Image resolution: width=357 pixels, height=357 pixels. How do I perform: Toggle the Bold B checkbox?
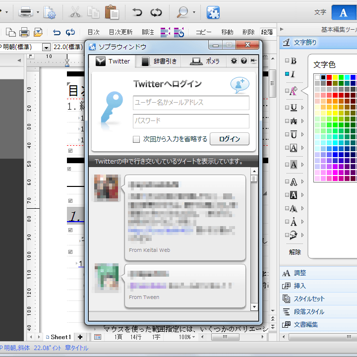[287, 60]
